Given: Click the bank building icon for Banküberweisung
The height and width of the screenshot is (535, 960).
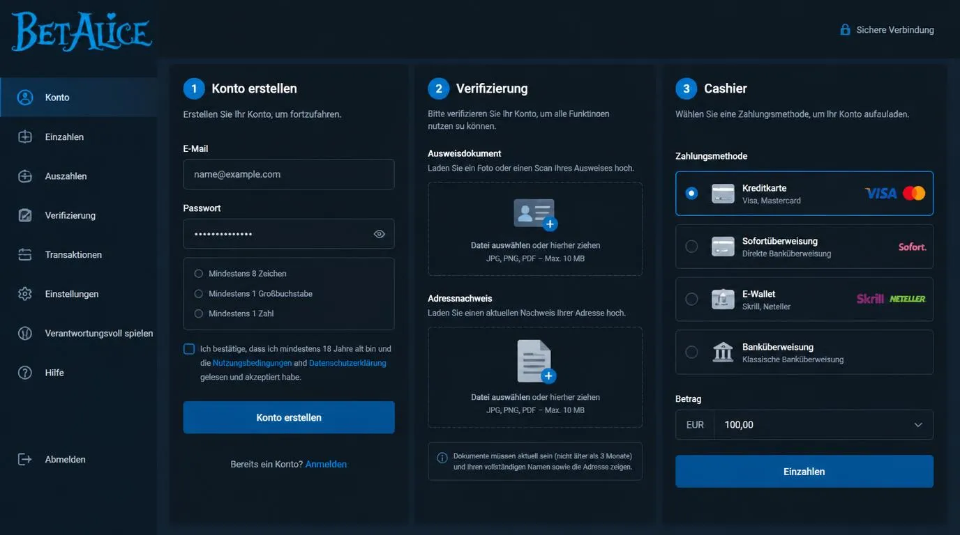Looking at the screenshot, I should click(x=723, y=352).
